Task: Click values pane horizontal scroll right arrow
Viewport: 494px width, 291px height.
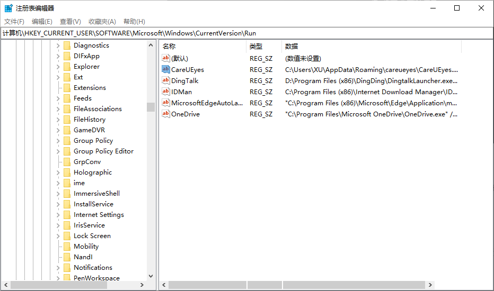Action: point(430,285)
